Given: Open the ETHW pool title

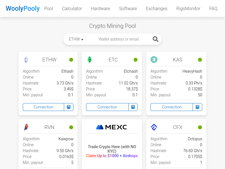Looking at the screenshot, I should click(49, 60).
